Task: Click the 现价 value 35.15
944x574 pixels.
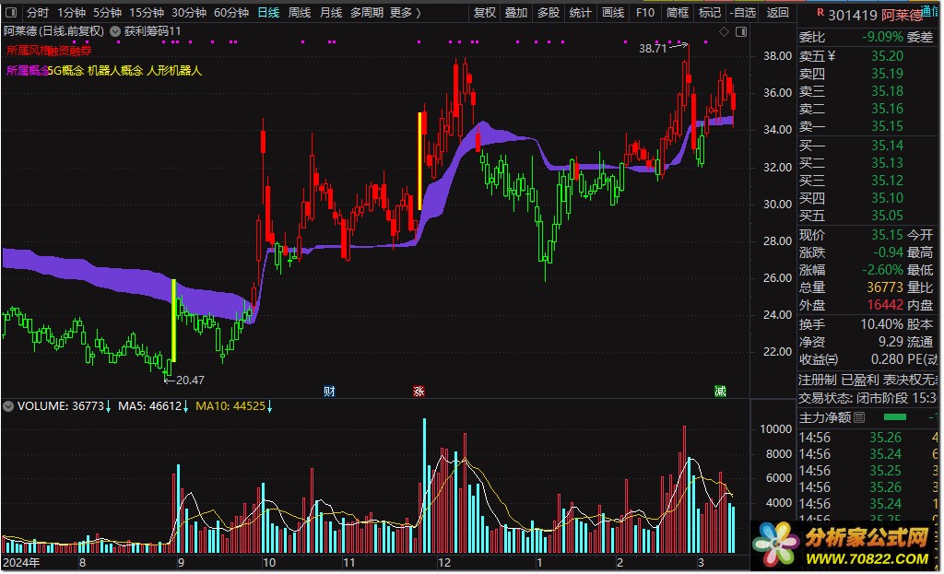Action: pyautogui.click(x=887, y=235)
